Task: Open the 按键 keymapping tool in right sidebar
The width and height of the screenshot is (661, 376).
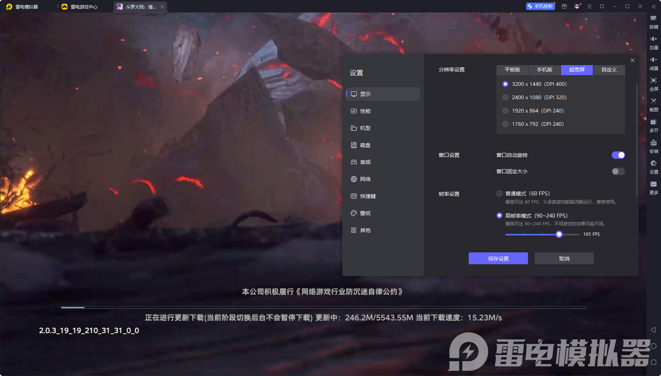Action: tap(654, 22)
